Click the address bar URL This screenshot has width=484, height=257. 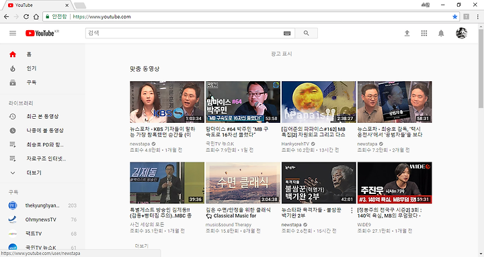pyautogui.click(x=102, y=17)
